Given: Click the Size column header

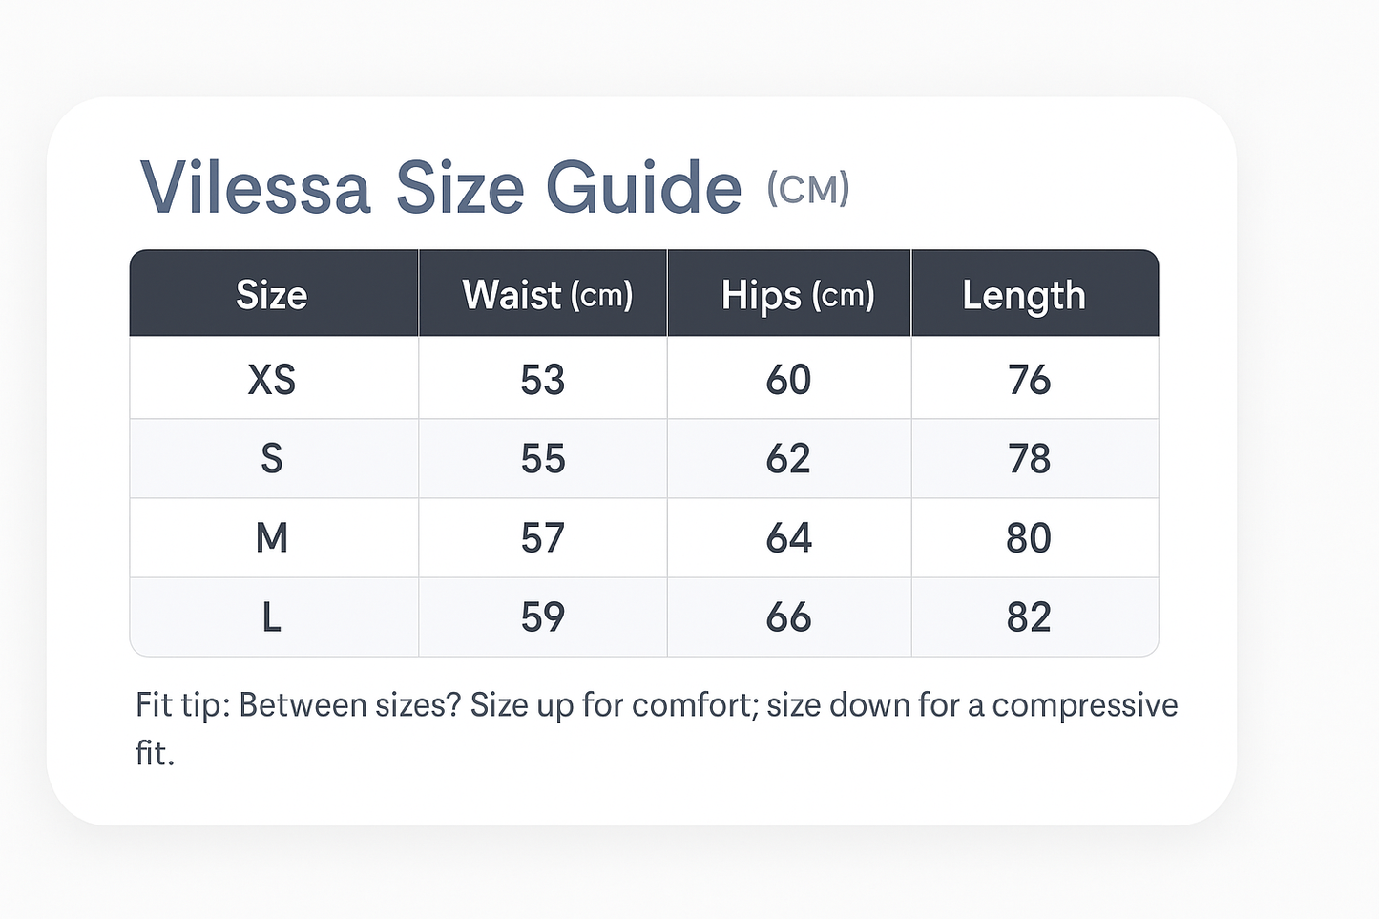Looking at the screenshot, I should point(272,295).
